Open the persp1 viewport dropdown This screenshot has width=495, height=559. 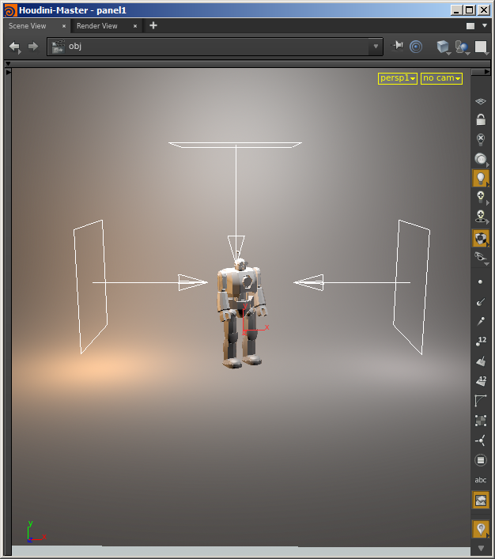tap(397, 78)
